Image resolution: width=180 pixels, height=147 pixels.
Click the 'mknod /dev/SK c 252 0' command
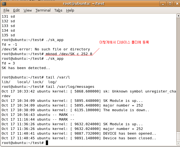(69, 54)
